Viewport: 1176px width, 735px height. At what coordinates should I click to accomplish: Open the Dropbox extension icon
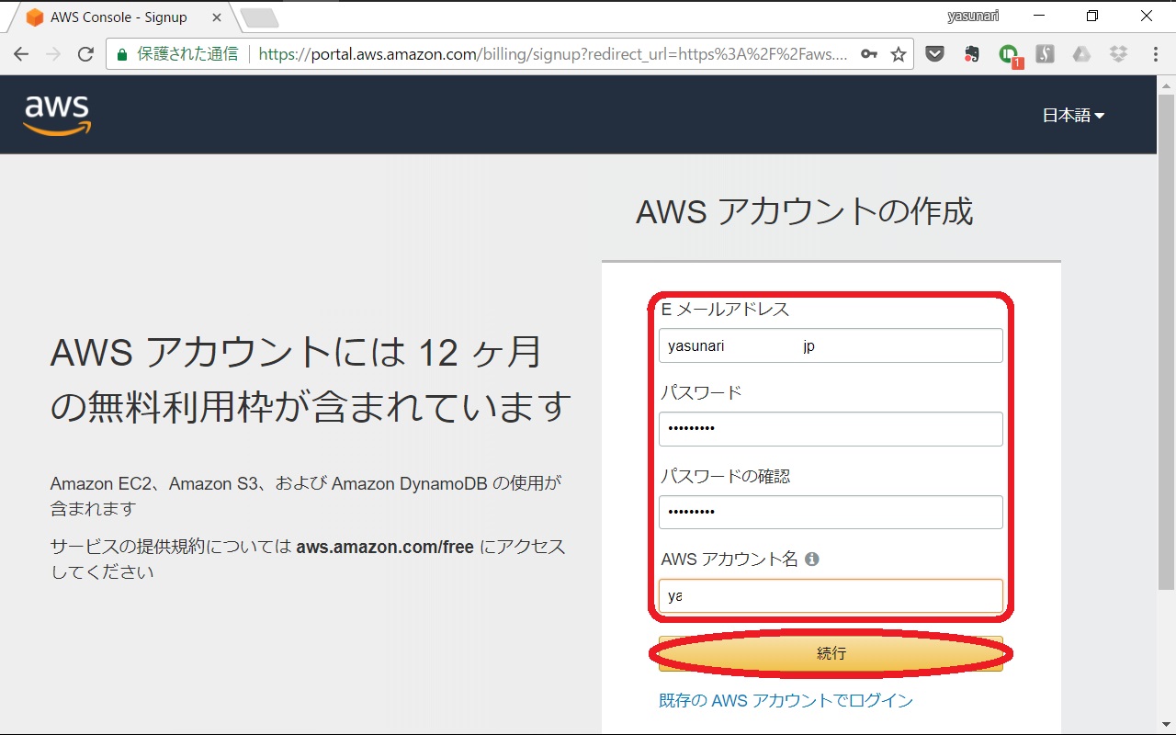click(x=1118, y=54)
